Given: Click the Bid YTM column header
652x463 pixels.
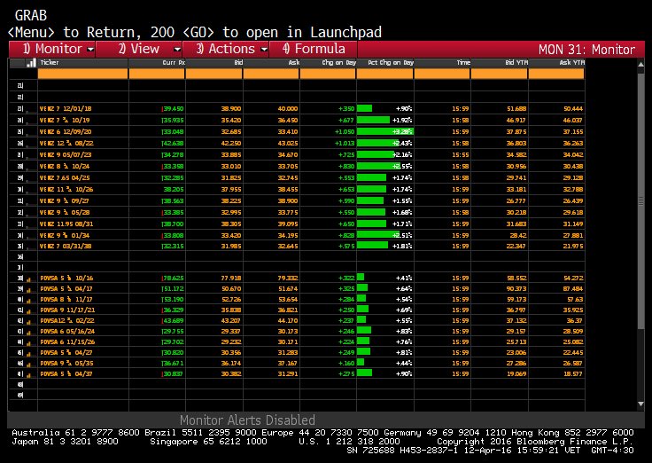Looking at the screenshot, I should coord(499,63).
